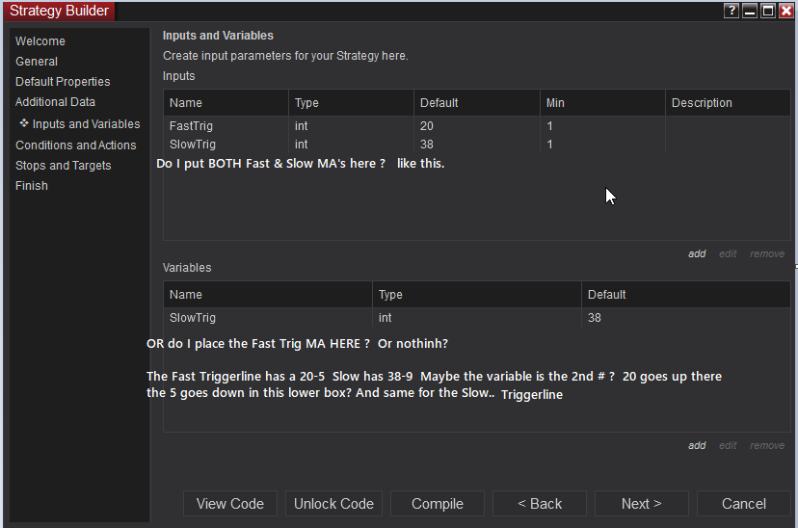Select Default Properties in sidebar
This screenshot has height=528, width=798.
(63, 82)
